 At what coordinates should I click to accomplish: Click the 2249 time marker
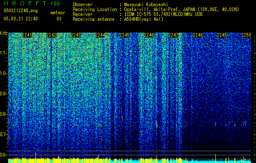222,35
